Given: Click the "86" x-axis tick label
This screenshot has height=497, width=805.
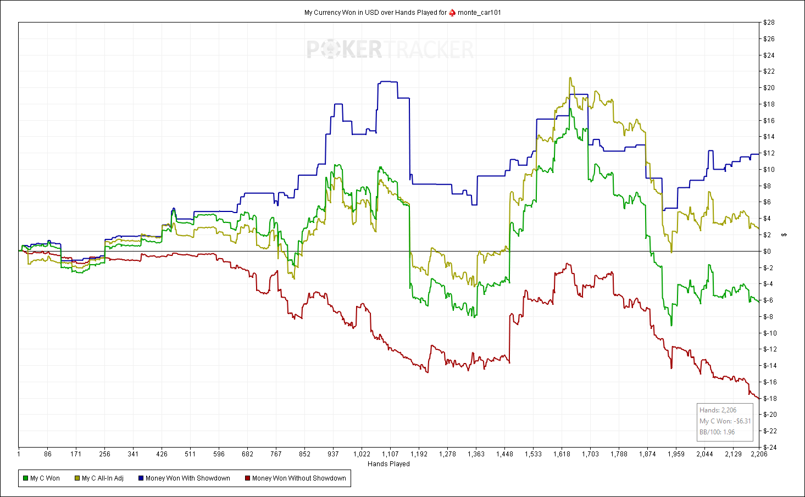Looking at the screenshot, I should [48, 454].
